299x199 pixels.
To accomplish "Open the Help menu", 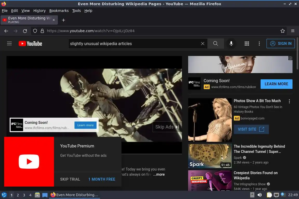I will point(88,11).
